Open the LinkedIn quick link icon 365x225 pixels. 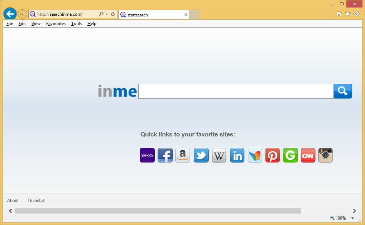237,155
